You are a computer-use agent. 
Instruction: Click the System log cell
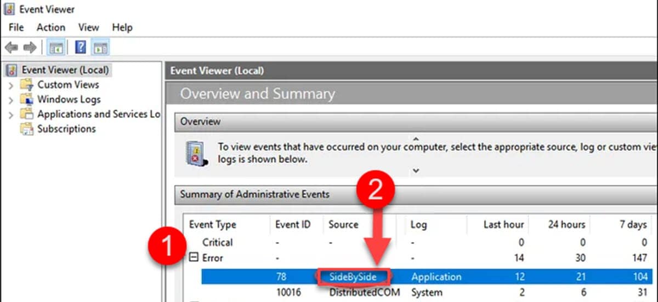426,292
